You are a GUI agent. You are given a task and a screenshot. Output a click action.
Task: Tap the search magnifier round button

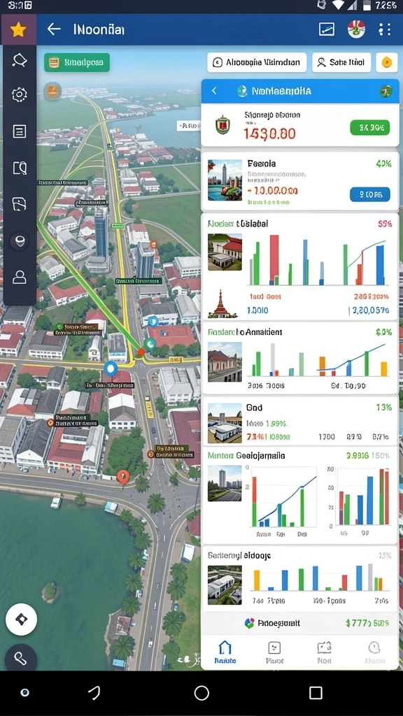click(x=20, y=659)
